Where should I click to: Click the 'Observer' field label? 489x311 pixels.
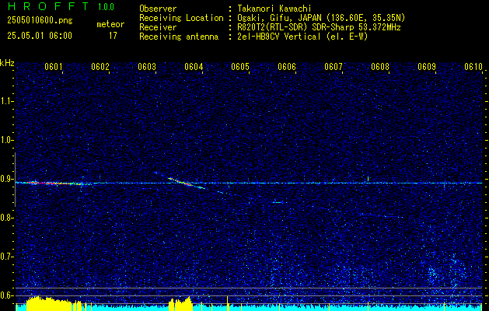tap(158, 9)
